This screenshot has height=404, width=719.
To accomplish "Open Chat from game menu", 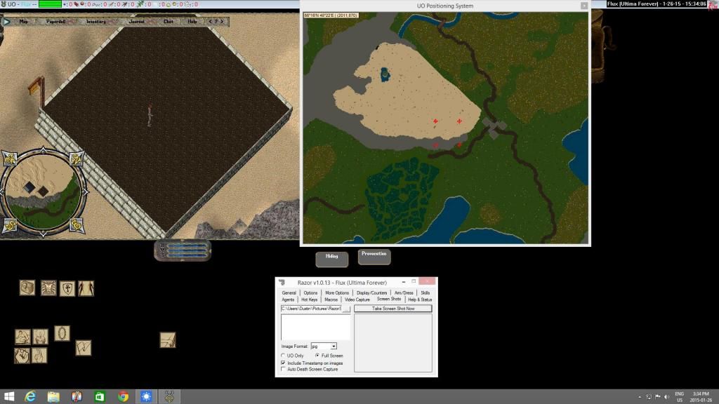I will click(169, 22).
